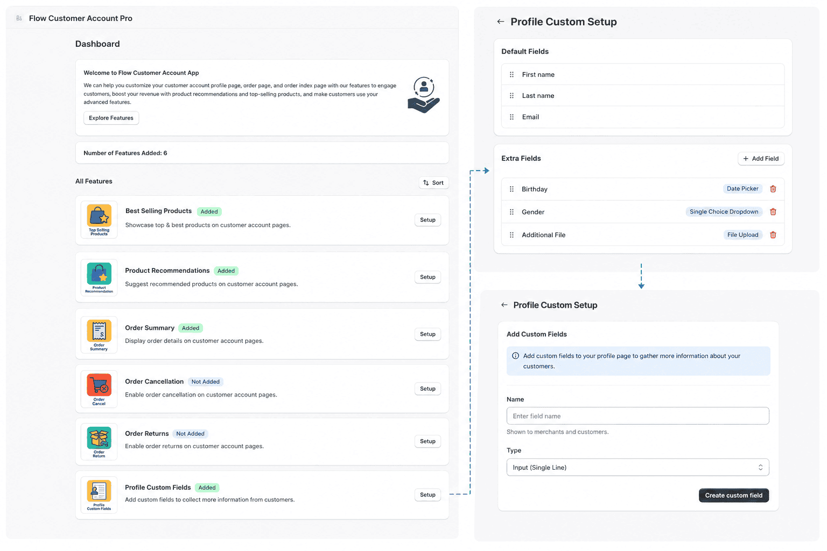Click the Order Summary feature icon
The width and height of the screenshot is (827, 551).
[x=99, y=335]
